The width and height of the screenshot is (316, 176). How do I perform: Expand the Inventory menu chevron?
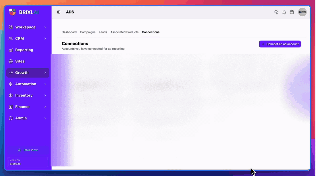pyautogui.click(x=45, y=95)
